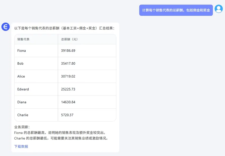The height and width of the screenshot is (156, 225).
Task: Click the 25225.73 salary value
Action: click(x=68, y=89)
